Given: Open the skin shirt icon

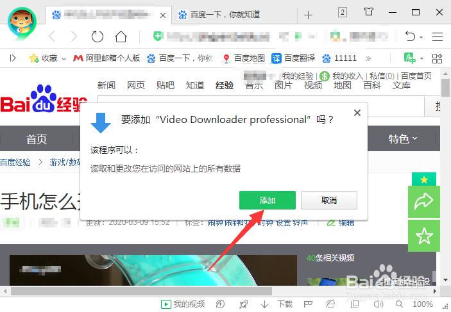Looking at the screenshot, I should [368, 12].
